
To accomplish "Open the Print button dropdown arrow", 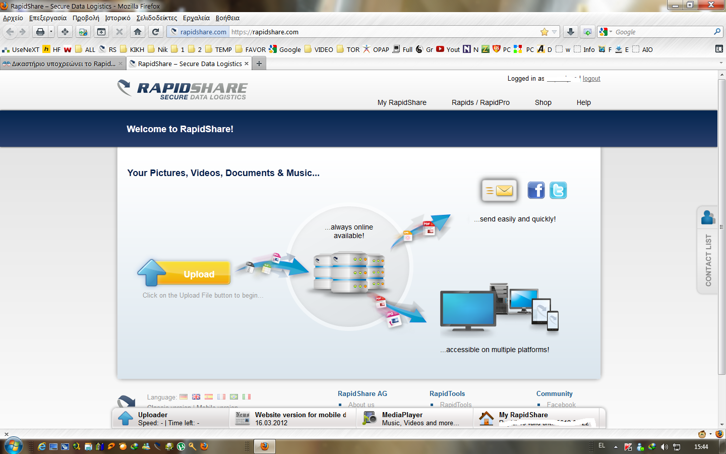I will 51,32.
